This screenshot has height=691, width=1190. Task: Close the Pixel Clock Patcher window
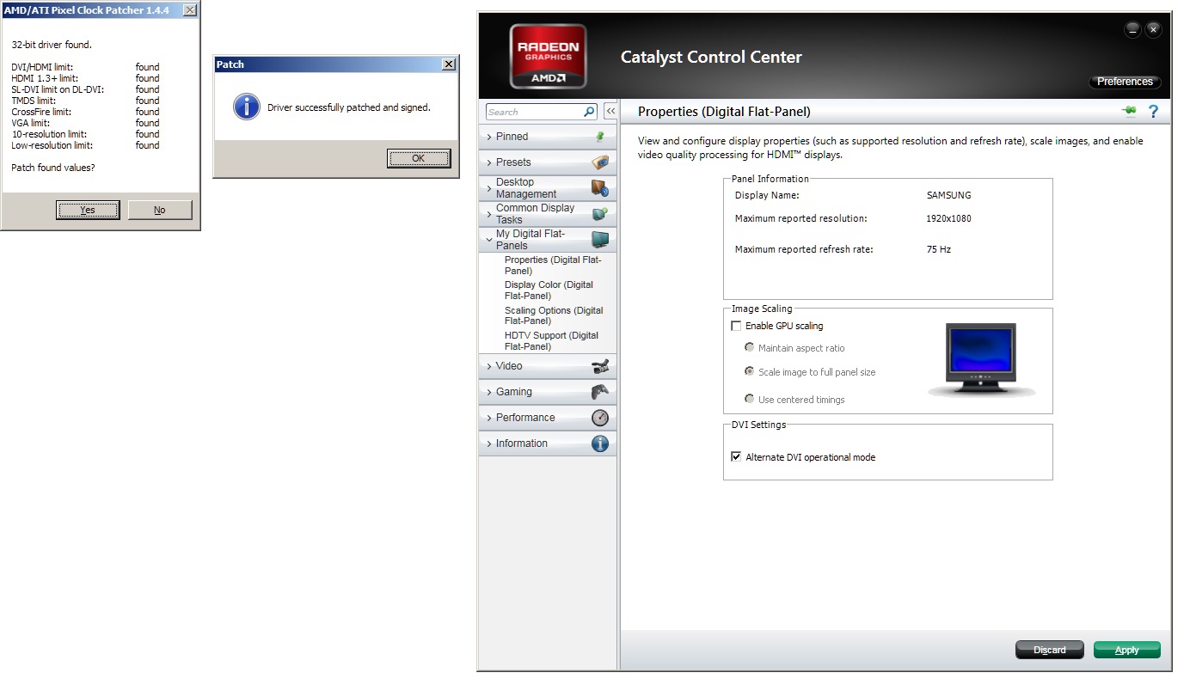tap(190, 10)
